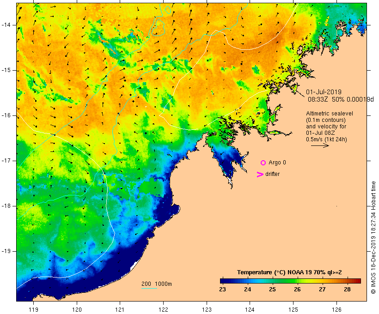
Task: Click the velocity scale reference arrow
Action: [320, 145]
